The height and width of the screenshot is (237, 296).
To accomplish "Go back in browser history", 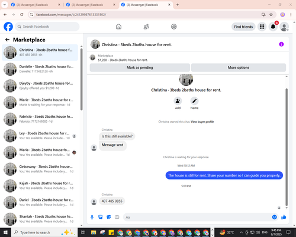I will coord(5,14).
